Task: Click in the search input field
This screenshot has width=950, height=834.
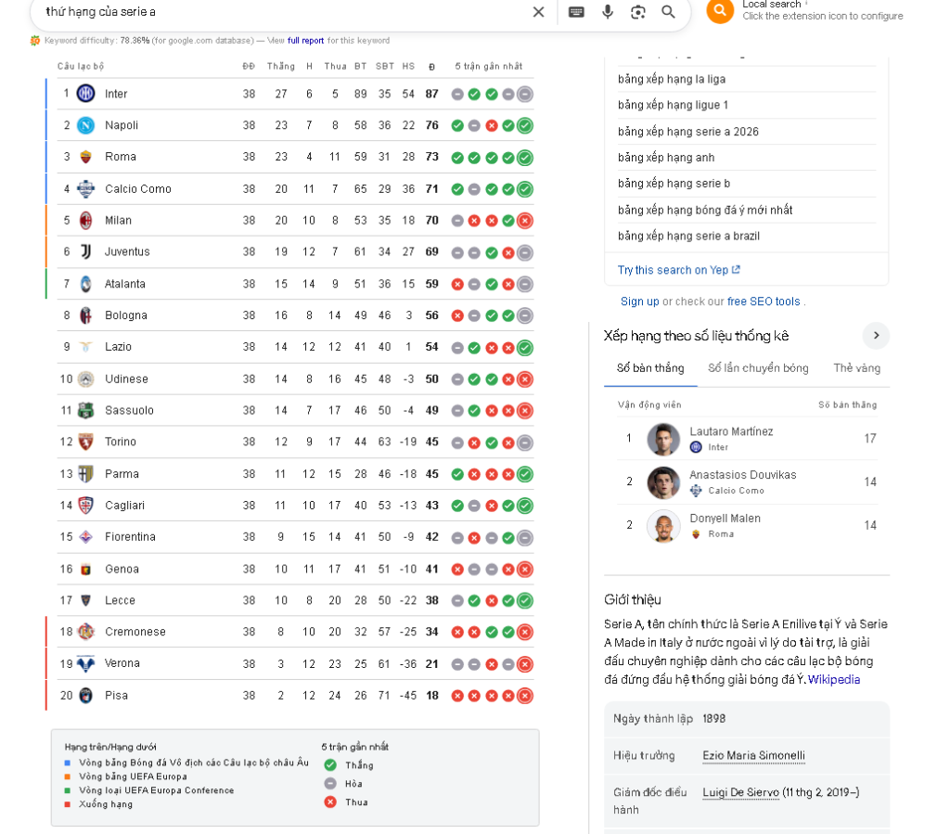Action: tap(285, 12)
